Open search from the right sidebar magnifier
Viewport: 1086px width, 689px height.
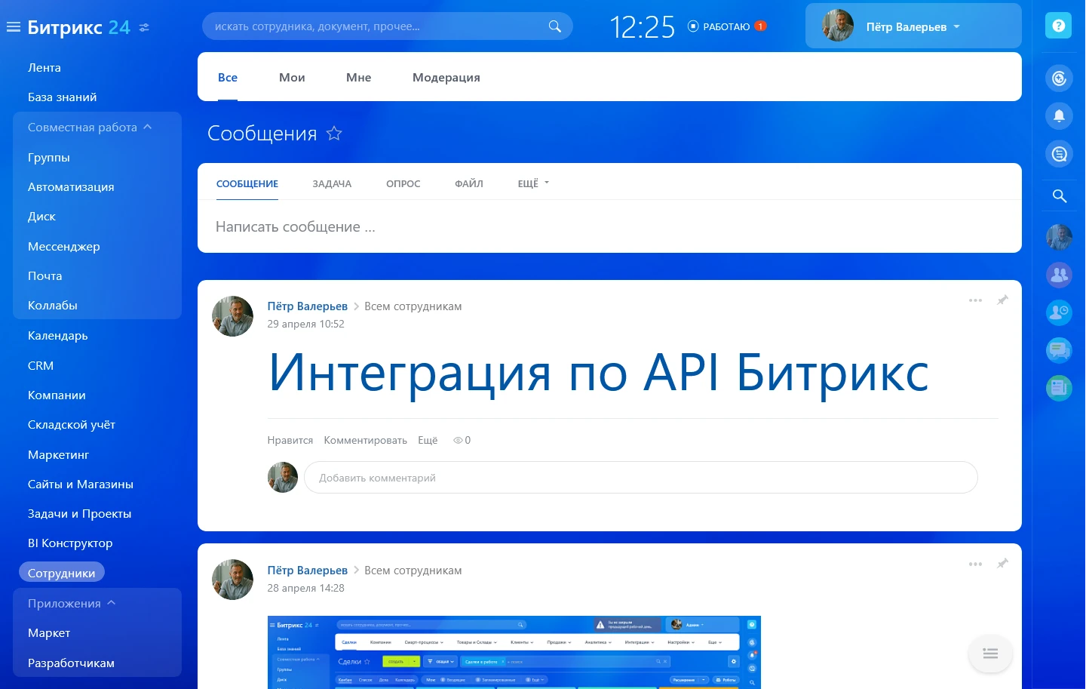pos(1058,195)
